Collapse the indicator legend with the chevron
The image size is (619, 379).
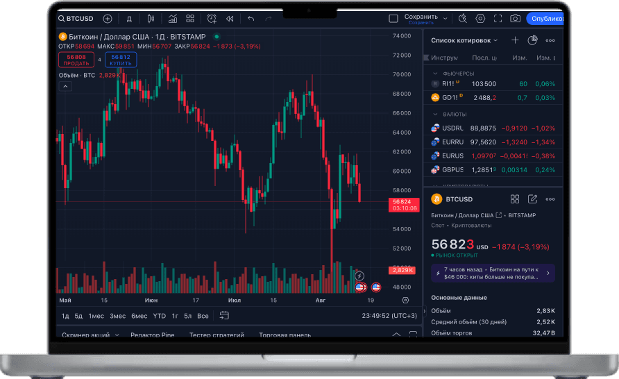[x=65, y=87]
